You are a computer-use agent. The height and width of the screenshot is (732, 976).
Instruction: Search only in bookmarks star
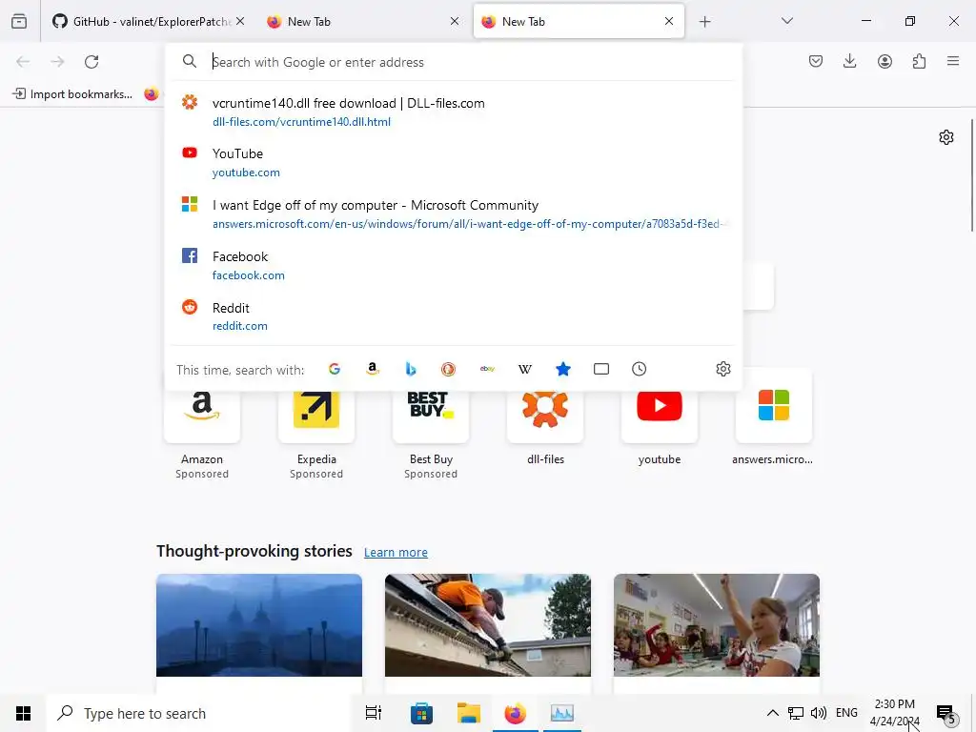click(562, 369)
